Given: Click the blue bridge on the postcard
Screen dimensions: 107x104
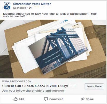Looking at the screenshot, I should (x=62, y=41).
